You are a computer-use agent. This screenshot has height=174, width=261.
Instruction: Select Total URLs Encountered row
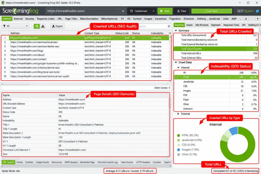(x=216, y=35)
